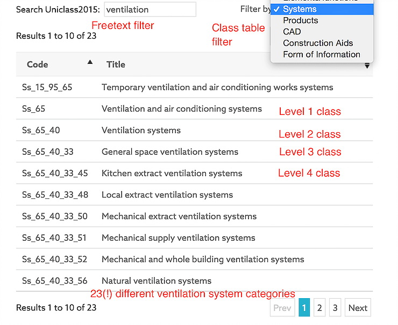Viewport: 398px width, 325px height.
Task: Select the Ss_65_40 Ventilation systems row
Action: 141,130
